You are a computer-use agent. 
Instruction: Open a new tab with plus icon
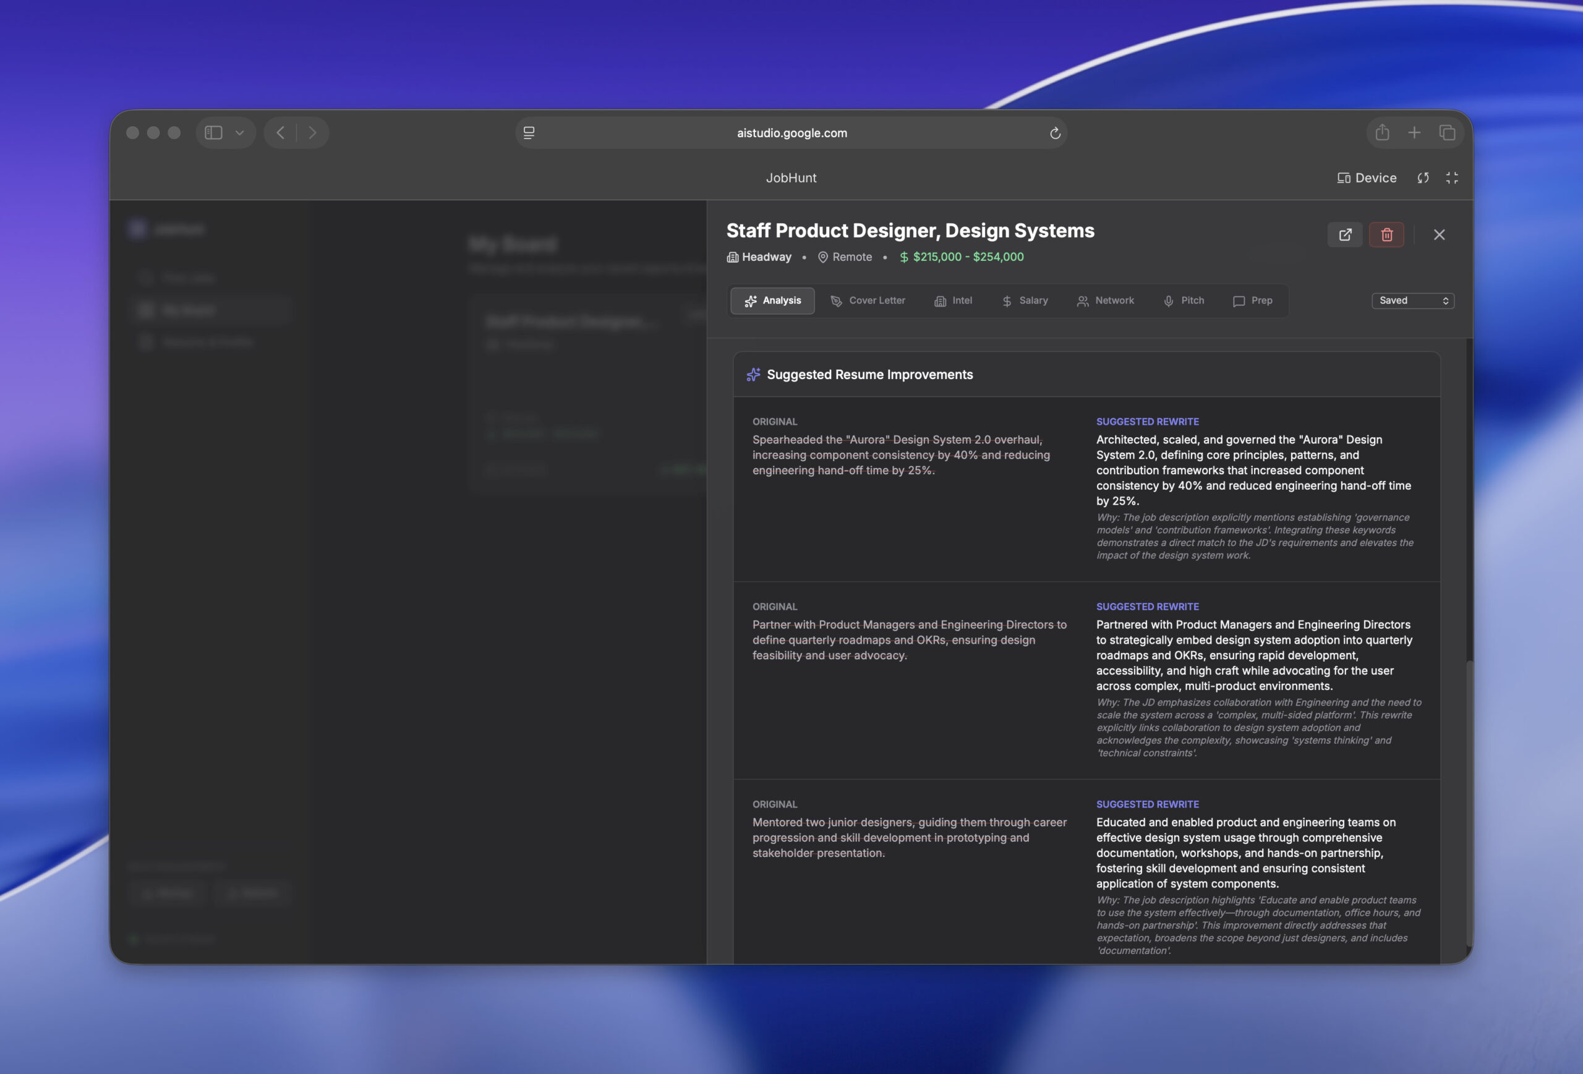[x=1414, y=133]
